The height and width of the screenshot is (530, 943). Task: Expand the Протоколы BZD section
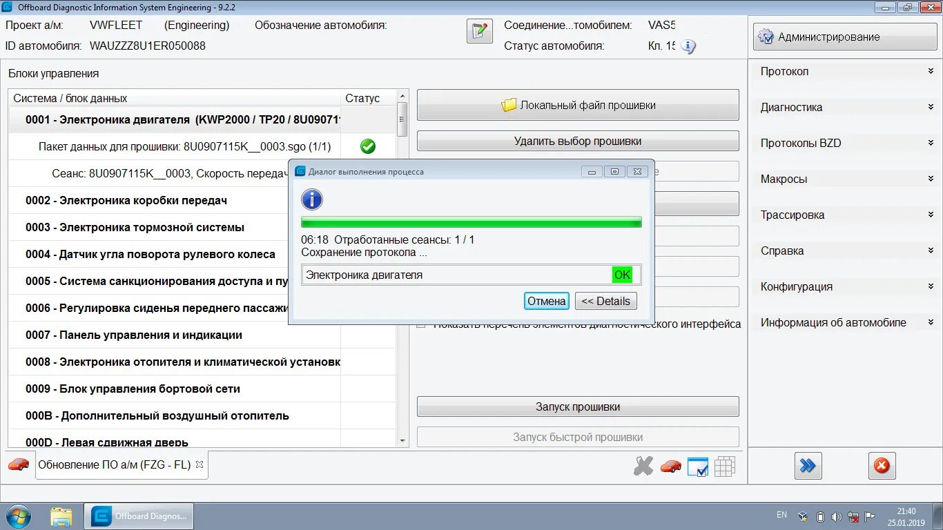844,144
